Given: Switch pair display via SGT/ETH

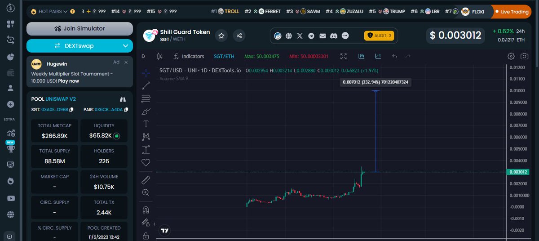Looking at the screenshot, I should (x=224, y=56).
